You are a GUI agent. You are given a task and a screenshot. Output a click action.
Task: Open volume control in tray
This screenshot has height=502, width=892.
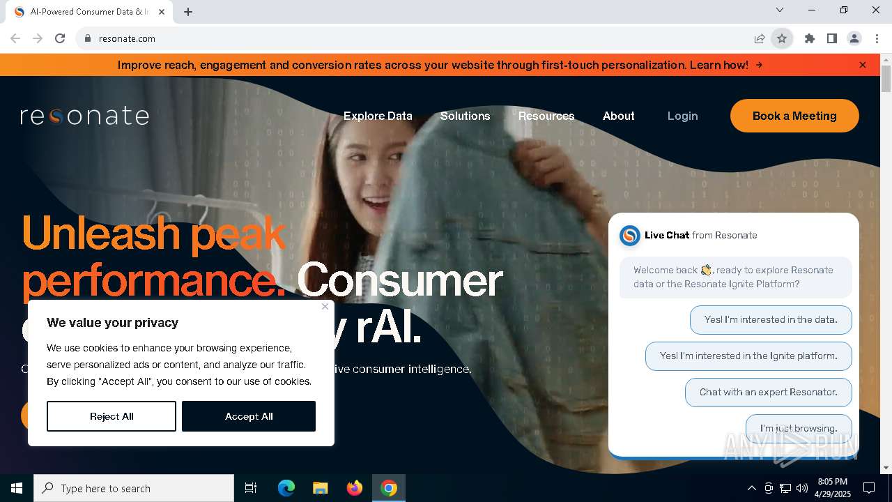tap(802, 488)
